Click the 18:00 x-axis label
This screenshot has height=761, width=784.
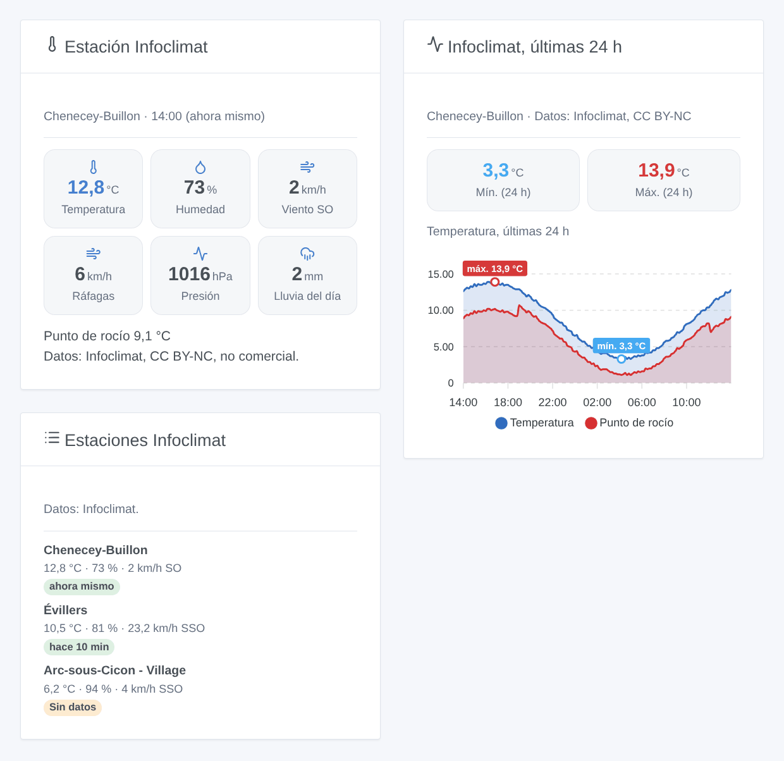[x=508, y=402]
